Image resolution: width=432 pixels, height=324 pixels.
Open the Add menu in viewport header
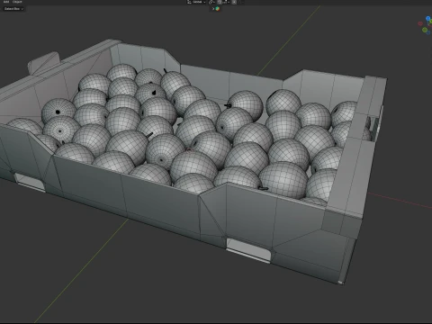coord(6,2)
